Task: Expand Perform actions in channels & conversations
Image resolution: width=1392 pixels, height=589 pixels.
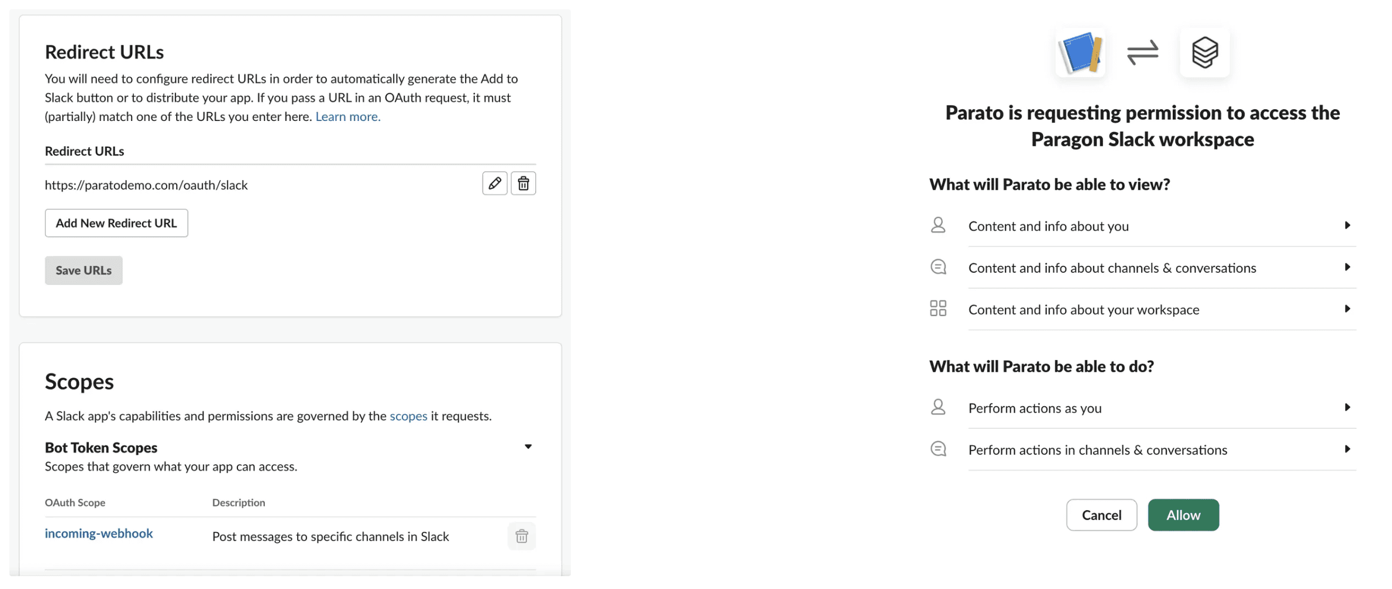Action: point(1347,449)
